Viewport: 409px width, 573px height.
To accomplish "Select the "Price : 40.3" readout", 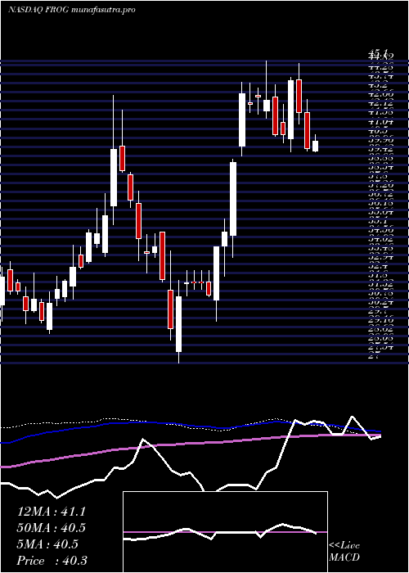I will (x=52, y=561).
